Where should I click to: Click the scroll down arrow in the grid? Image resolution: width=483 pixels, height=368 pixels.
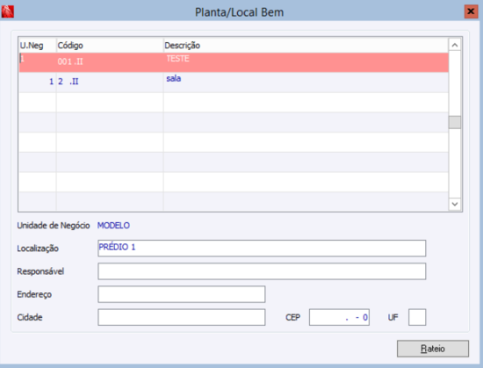coord(455,204)
